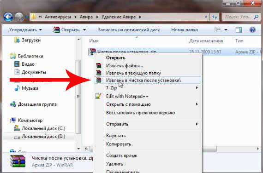
Task: Expand the 7-Zip submenu arrow
Action: (x=197, y=88)
